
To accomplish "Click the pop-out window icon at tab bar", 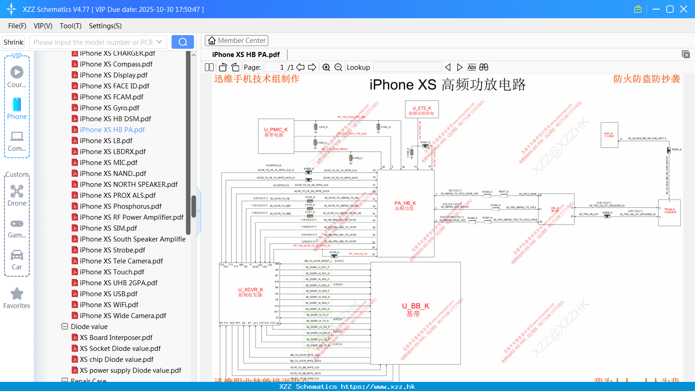I will (686, 54).
